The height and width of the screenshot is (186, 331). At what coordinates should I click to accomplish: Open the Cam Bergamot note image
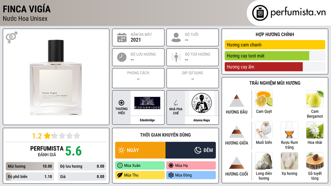(315, 99)
